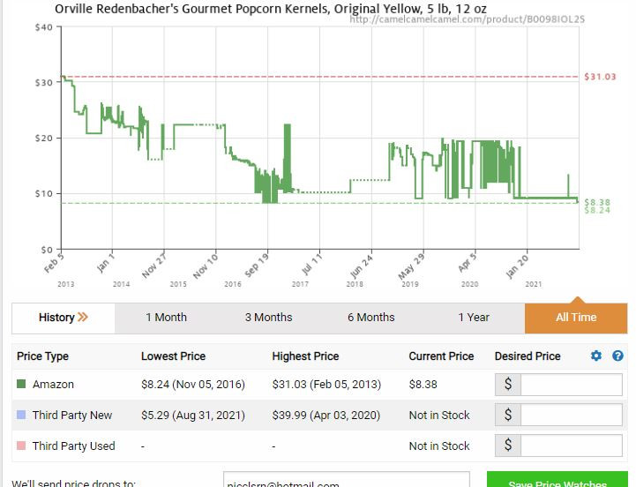The height and width of the screenshot is (487, 636).
Task: Select the All Time tab
Action: click(576, 318)
